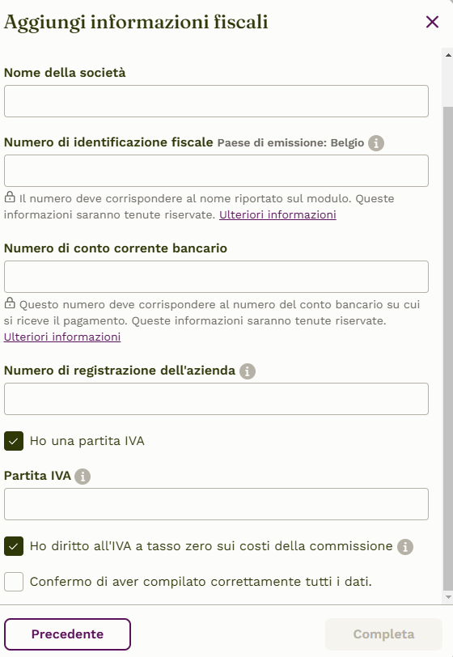Click the info icon next to Partita IVA
Image resolution: width=453 pixels, height=657 pixels.
tap(83, 477)
